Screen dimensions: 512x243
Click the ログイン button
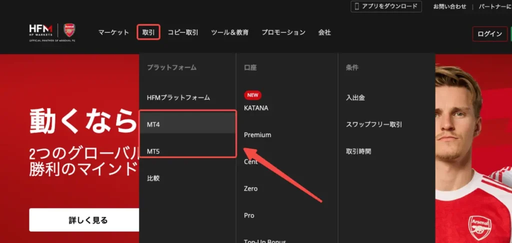click(490, 34)
